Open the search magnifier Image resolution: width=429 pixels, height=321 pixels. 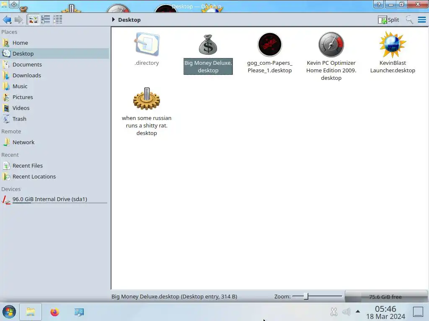pyautogui.click(x=409, y=20)
